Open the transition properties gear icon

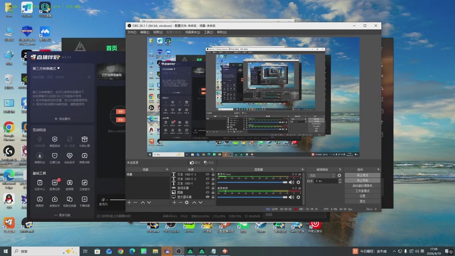339,175
